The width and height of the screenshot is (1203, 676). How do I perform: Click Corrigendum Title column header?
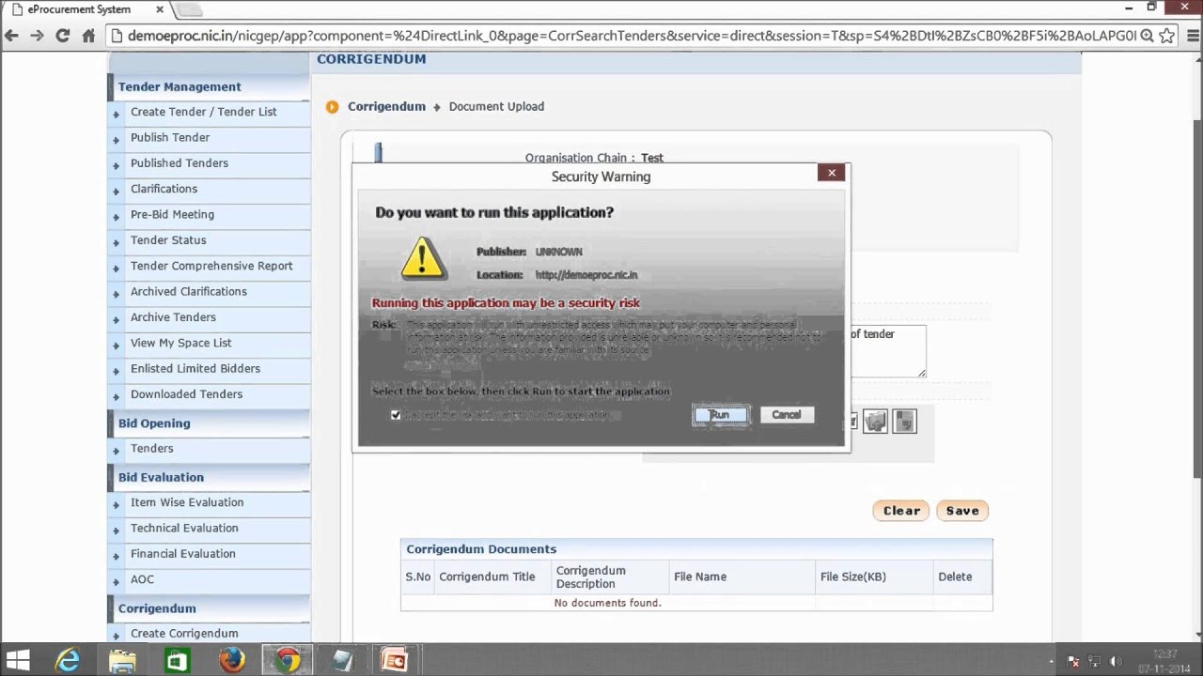487,576
